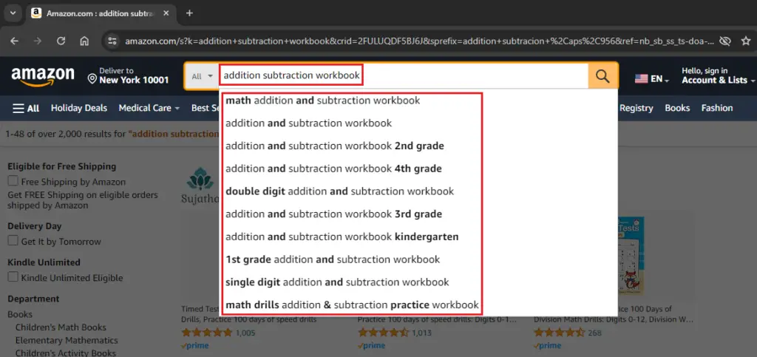The height and width of the screenshot is (357, 757).
Task: Open Registry nav link
Action: pos(637,108)
